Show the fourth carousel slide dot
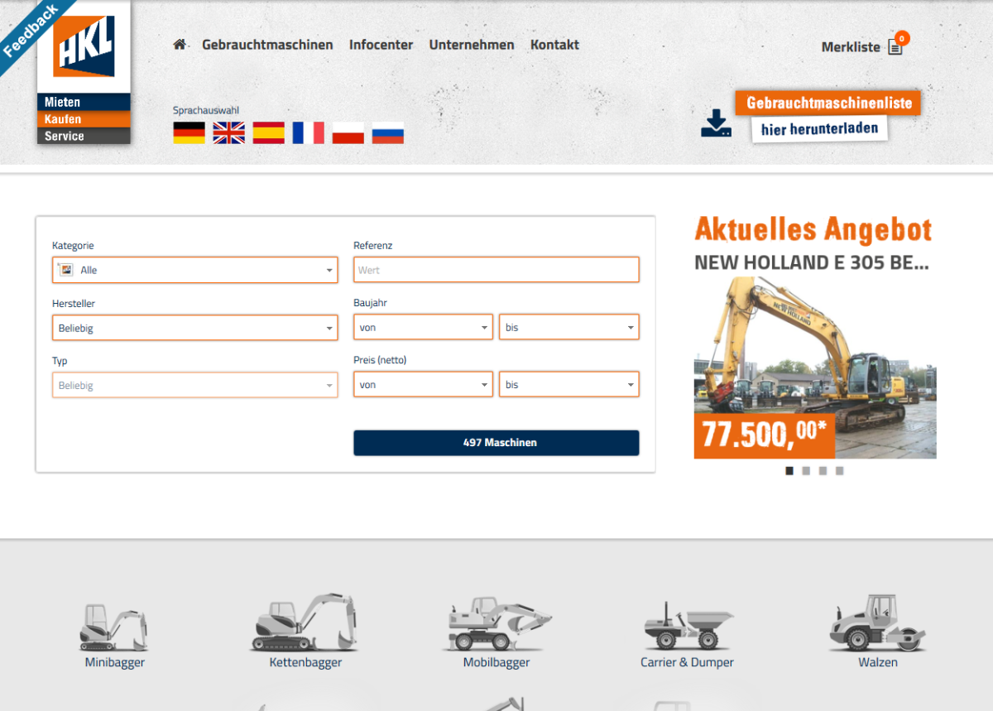 click(x=839, y=471)
